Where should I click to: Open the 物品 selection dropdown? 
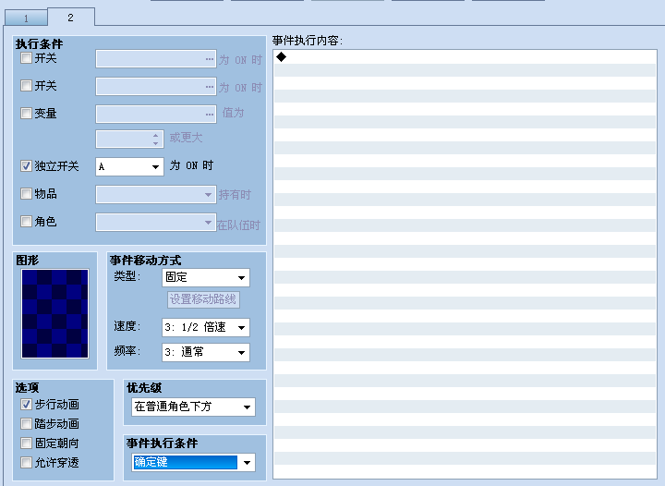coord(156,195)
